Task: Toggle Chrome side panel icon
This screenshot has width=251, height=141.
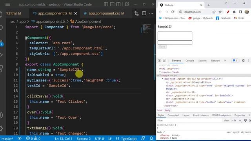Action: 240,12
